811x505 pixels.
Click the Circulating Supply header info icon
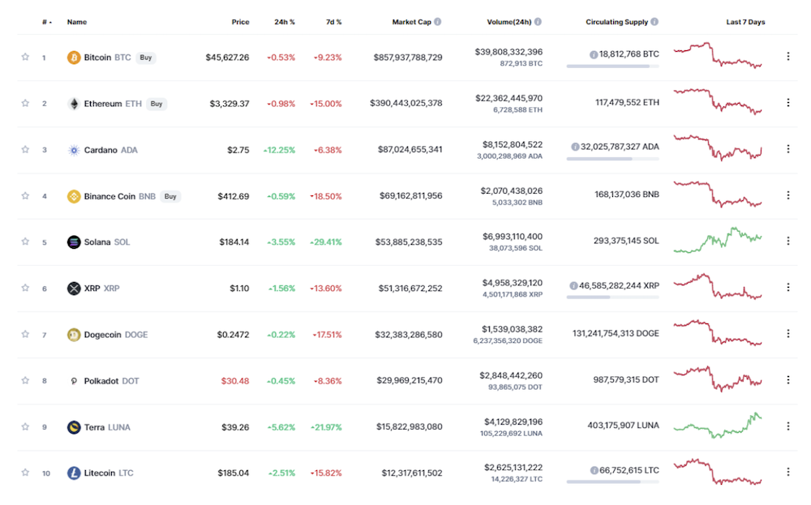coord(654,22)
